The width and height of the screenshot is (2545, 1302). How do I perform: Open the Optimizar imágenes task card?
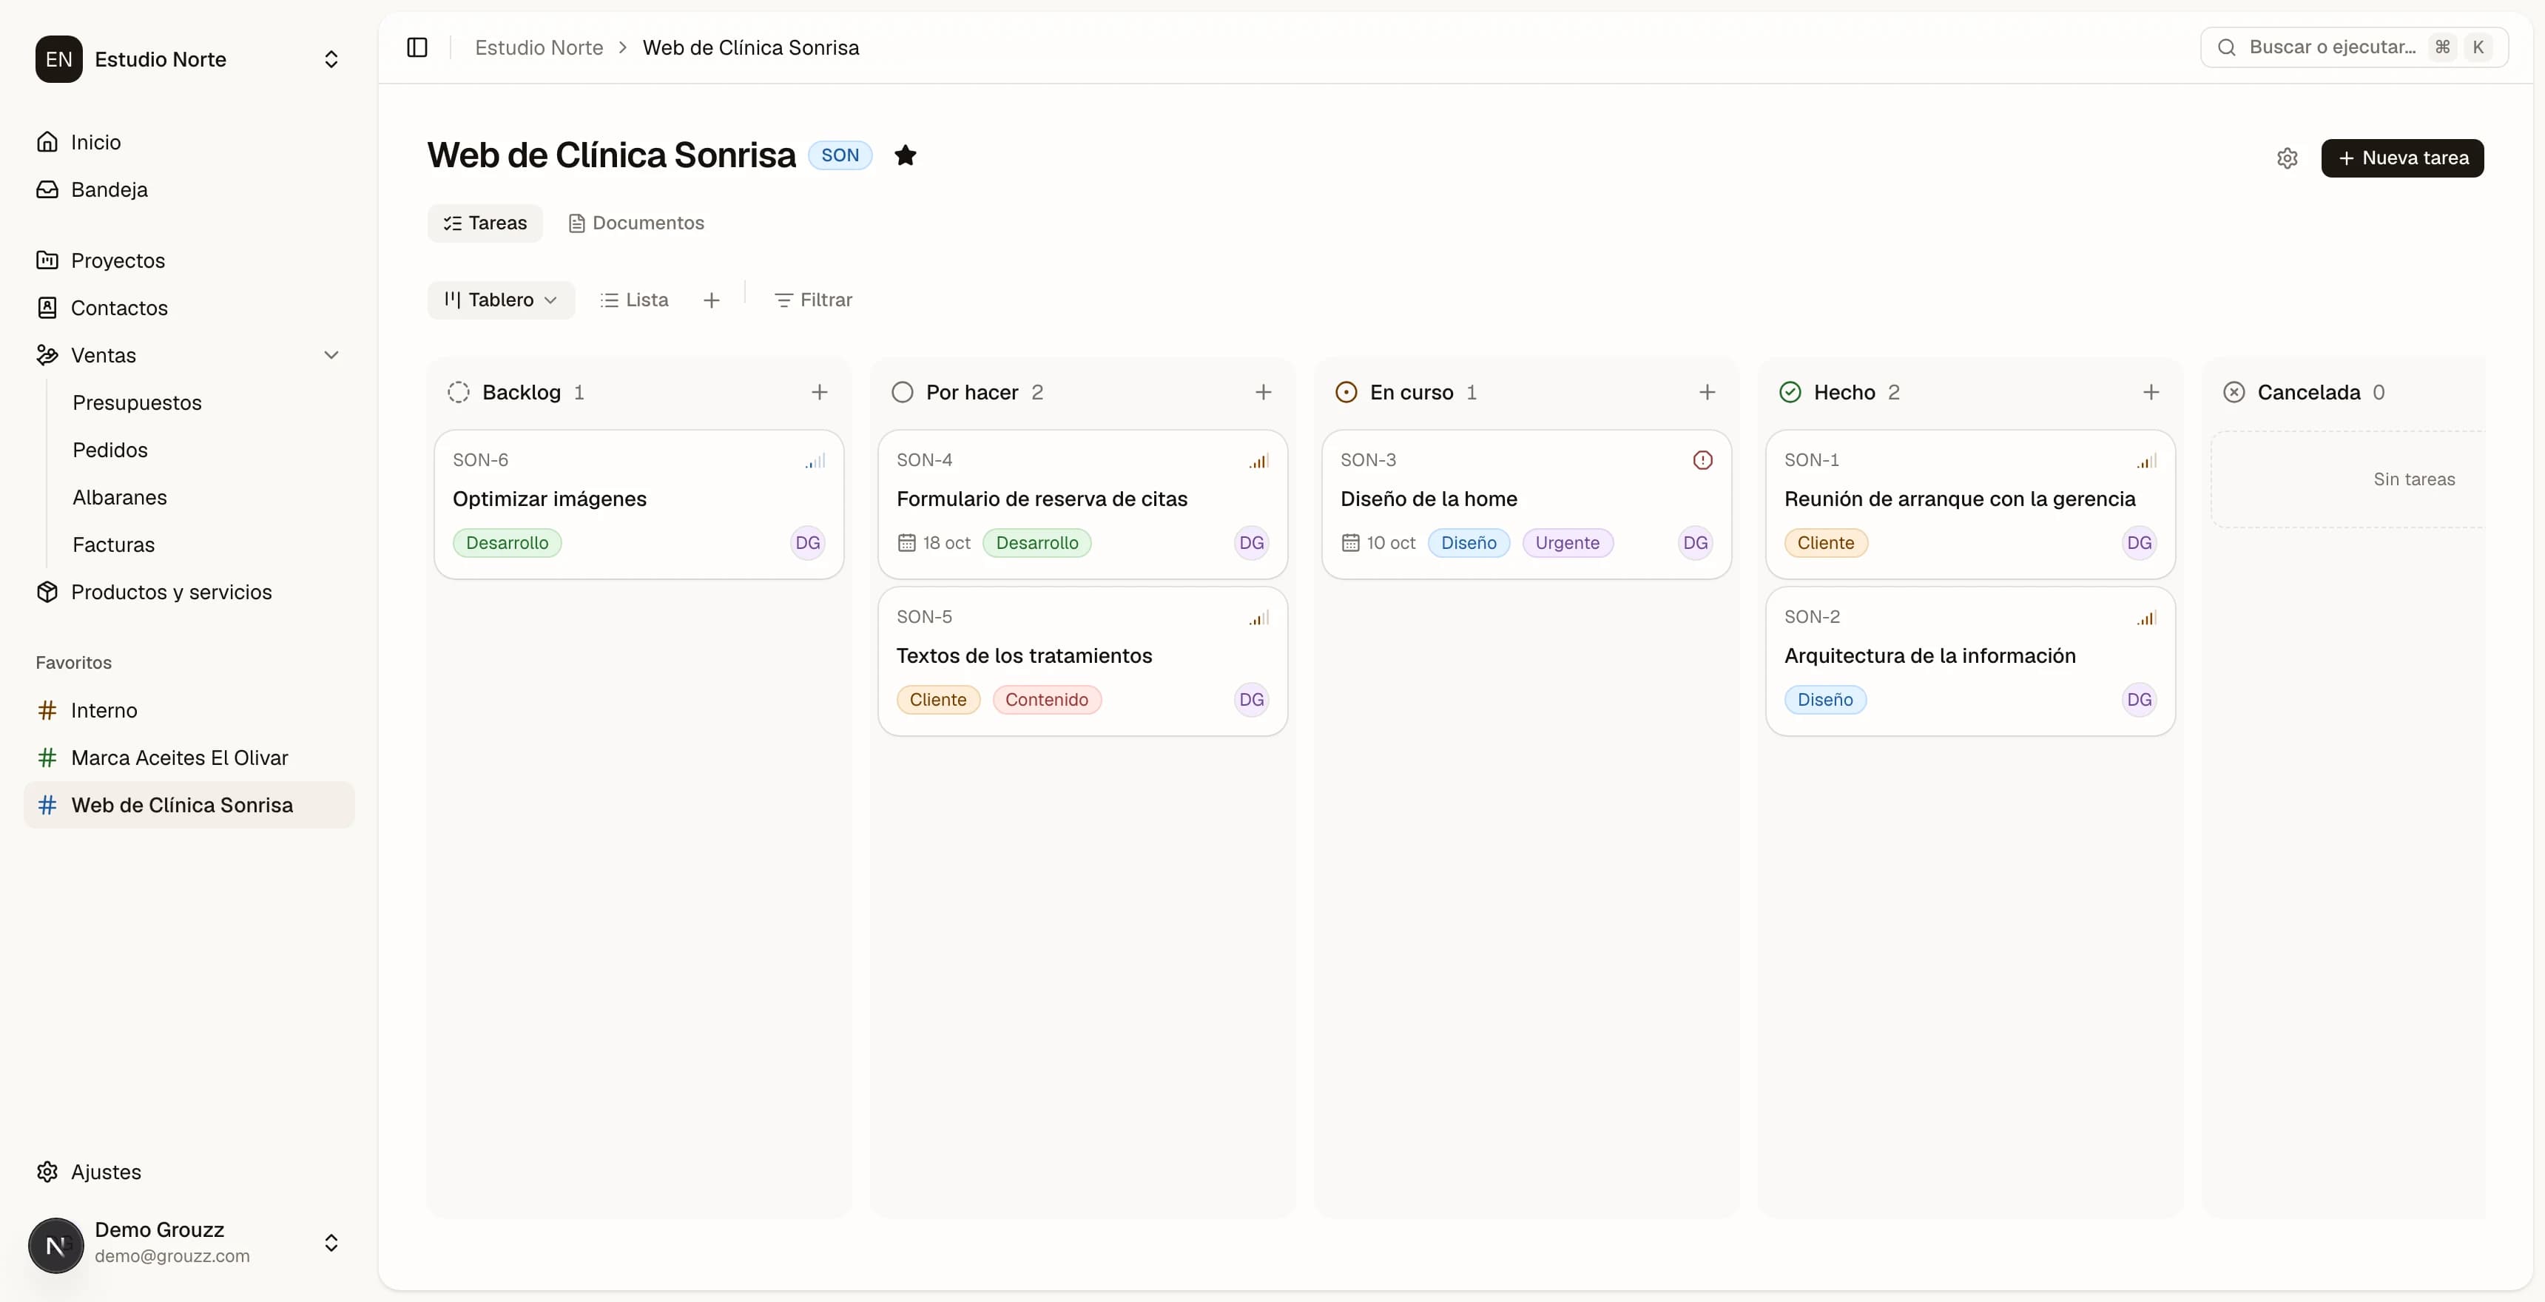point(638,504)
